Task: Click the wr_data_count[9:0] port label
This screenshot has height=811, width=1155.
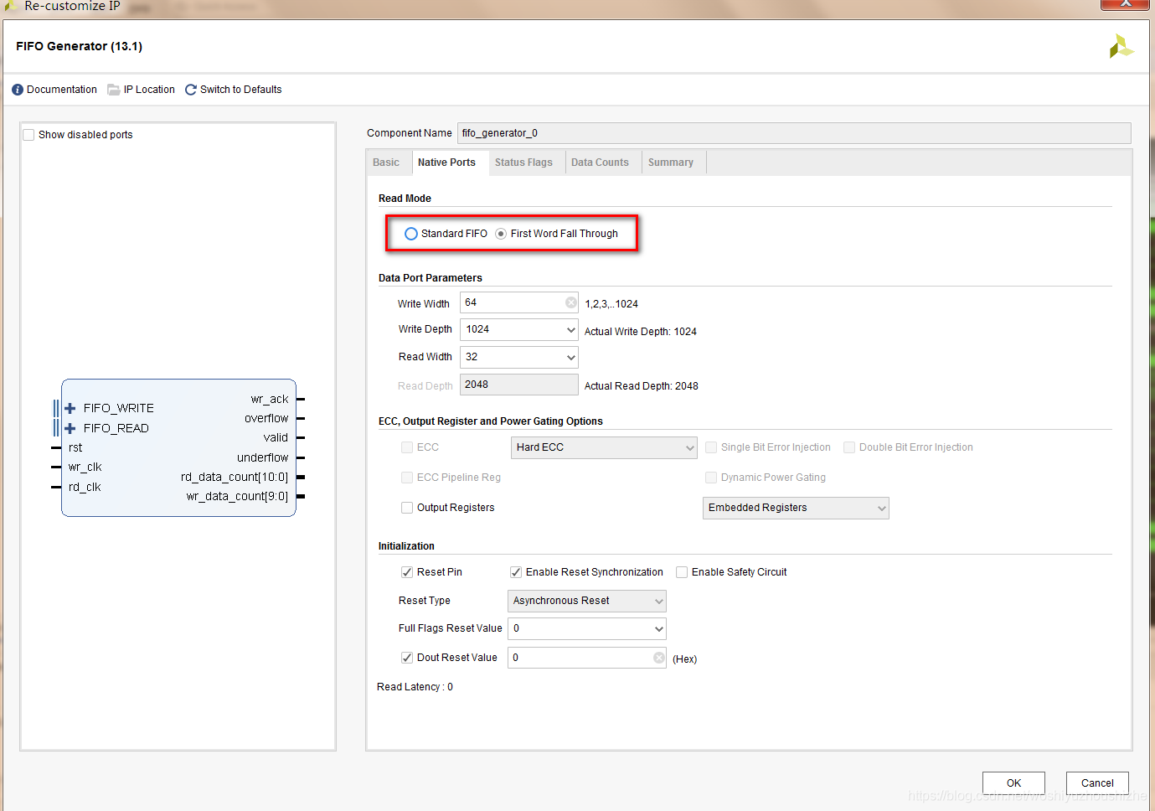Action: [237, 496]
